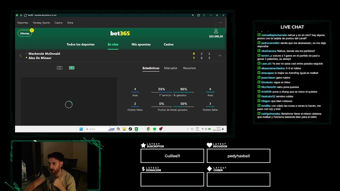Click chat username rodrigolmendez

point(271,114)
